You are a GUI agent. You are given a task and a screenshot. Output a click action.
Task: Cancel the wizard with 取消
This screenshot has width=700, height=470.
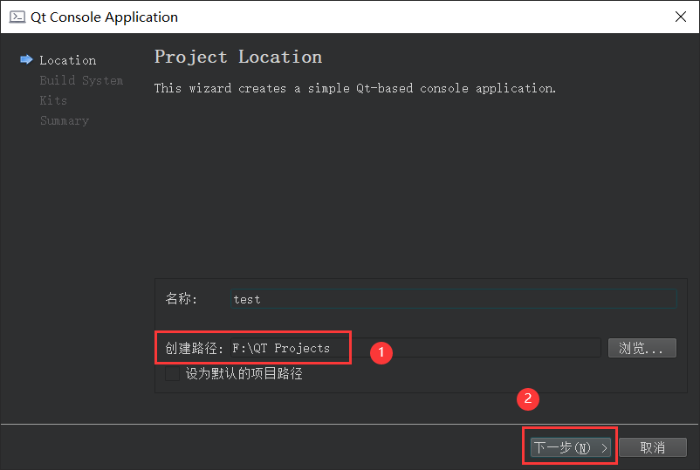click(653, 447)
